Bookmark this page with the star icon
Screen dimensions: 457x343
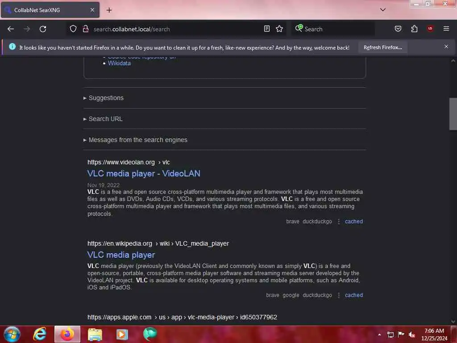point(279,29)
